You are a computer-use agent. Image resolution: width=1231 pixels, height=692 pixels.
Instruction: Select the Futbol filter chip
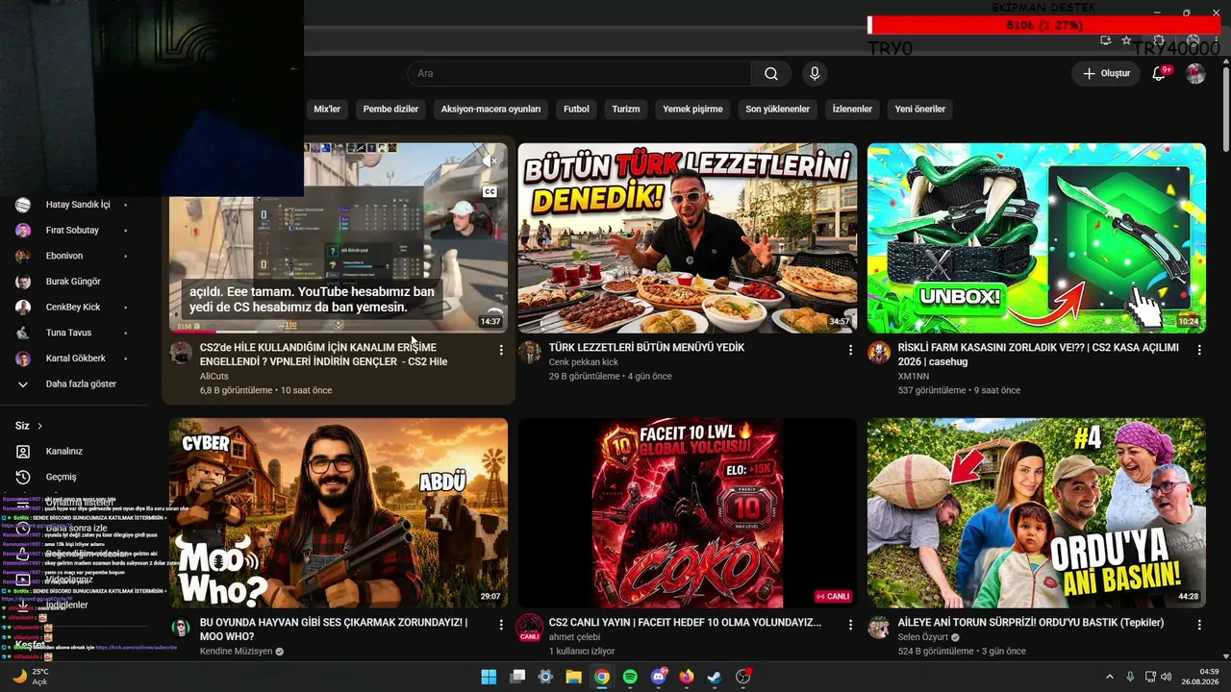point(576,110)
